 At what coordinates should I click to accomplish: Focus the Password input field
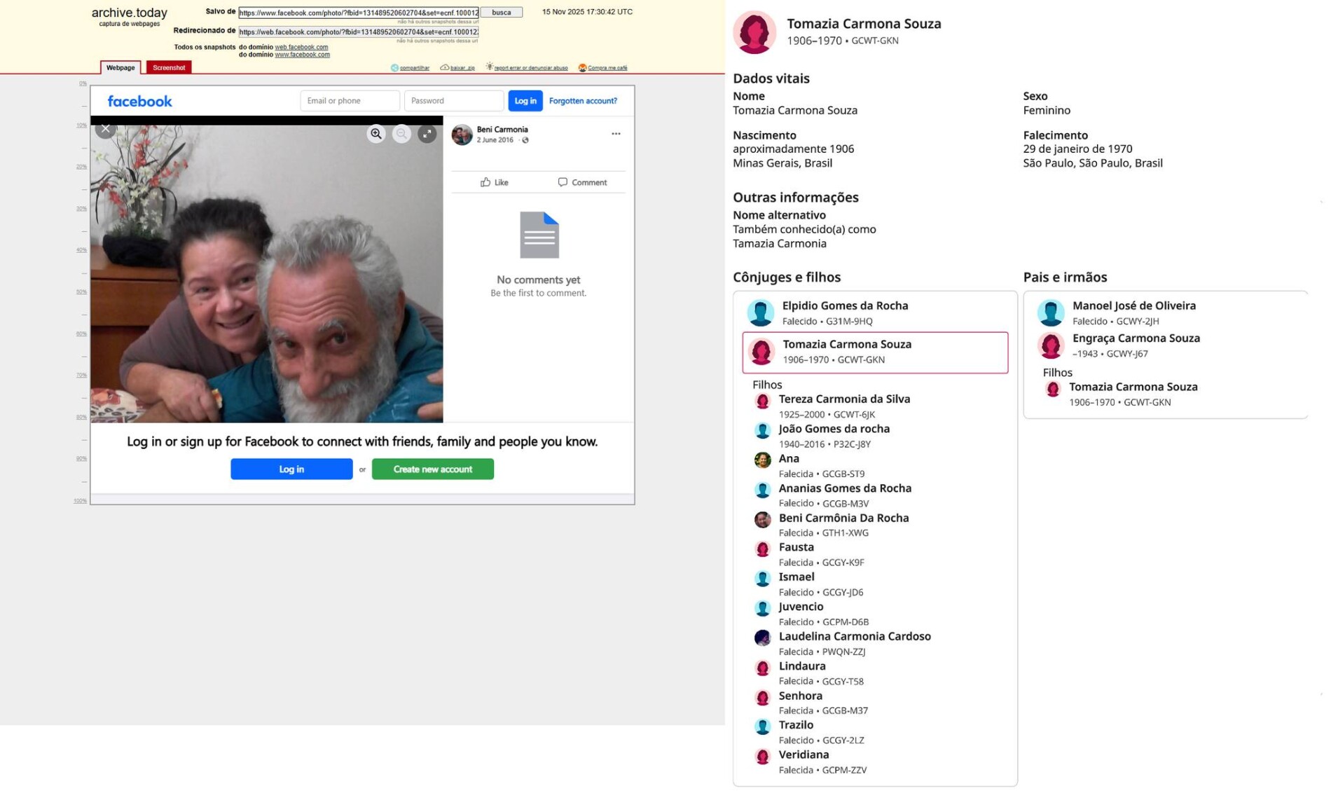tap(453, 101)
